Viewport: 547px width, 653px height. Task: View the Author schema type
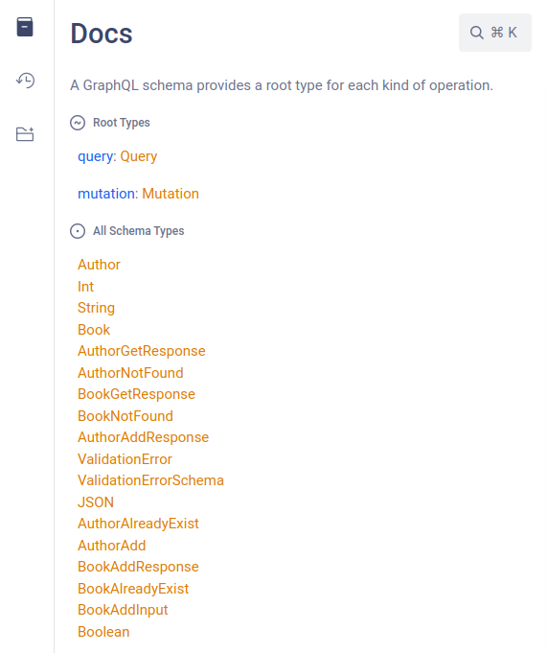99,265
